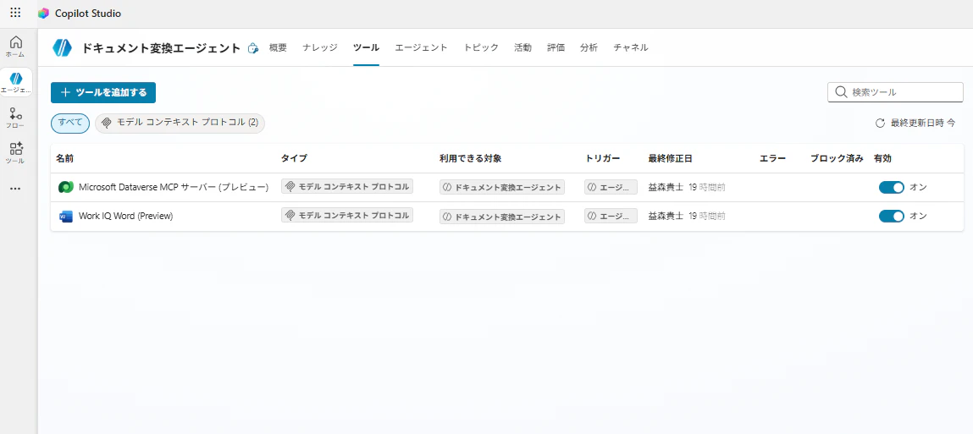Switch to the 概要 tab
Screen dimensions: 973x434
coord(278,47)
